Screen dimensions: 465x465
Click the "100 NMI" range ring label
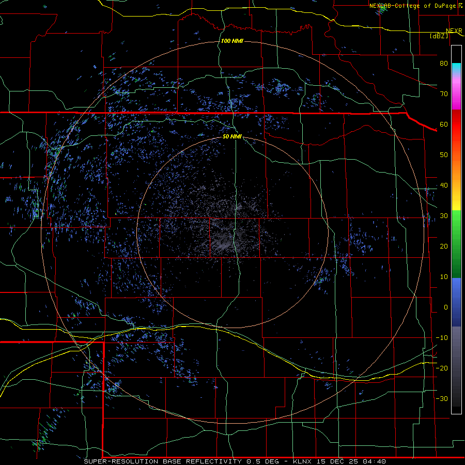point(232,41)
